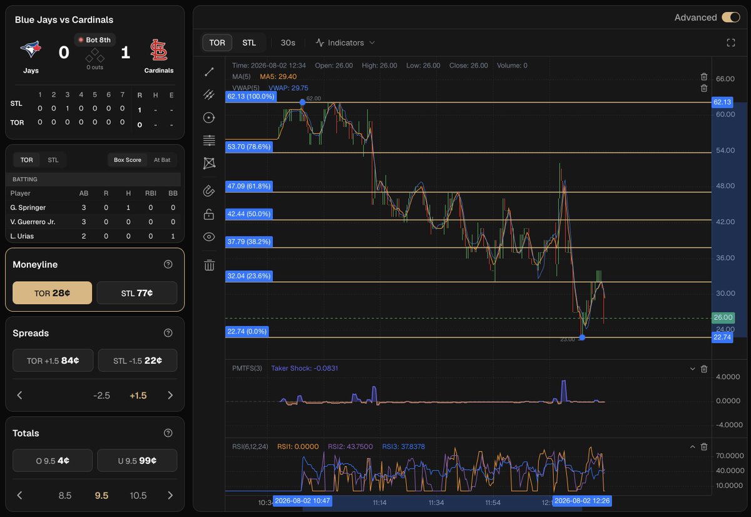Select STL tab in box score panel

pos(53,160)
